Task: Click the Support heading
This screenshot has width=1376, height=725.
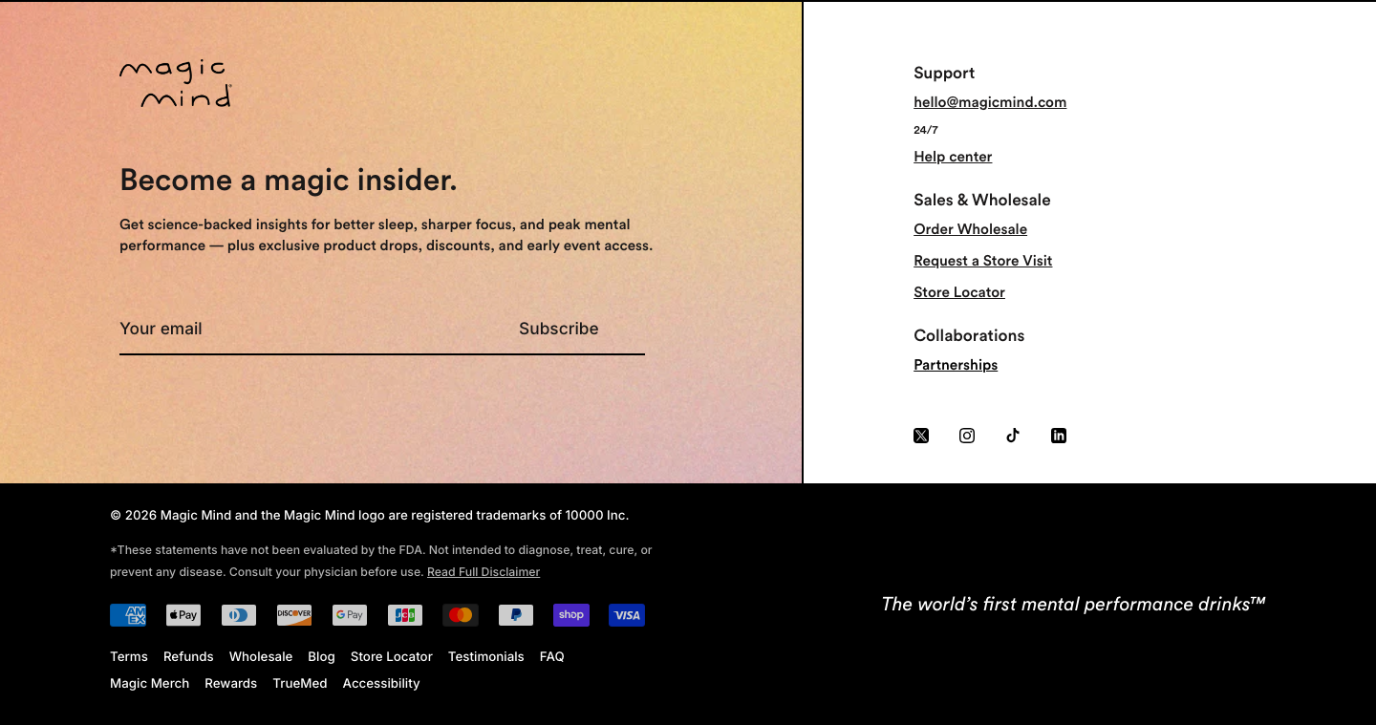Action: point(944,73)
